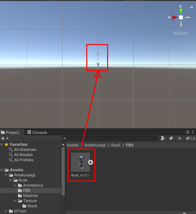Collapse the Assets root folder arrow
Image resolution: width=196 pixels, height=214 pixels.
tap(2, 170)
